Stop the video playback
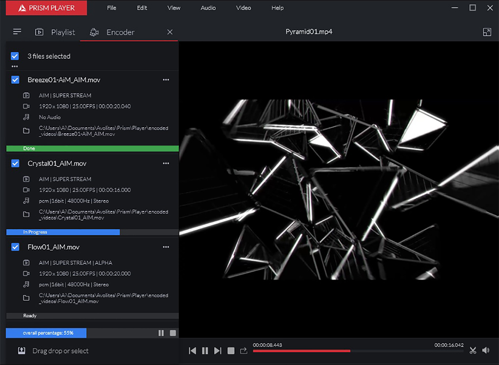 [231, 350]
